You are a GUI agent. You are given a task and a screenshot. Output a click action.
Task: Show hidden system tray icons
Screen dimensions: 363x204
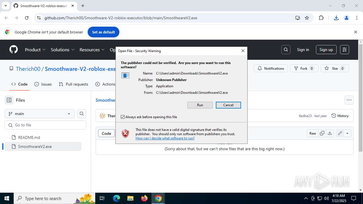(306, 198)
